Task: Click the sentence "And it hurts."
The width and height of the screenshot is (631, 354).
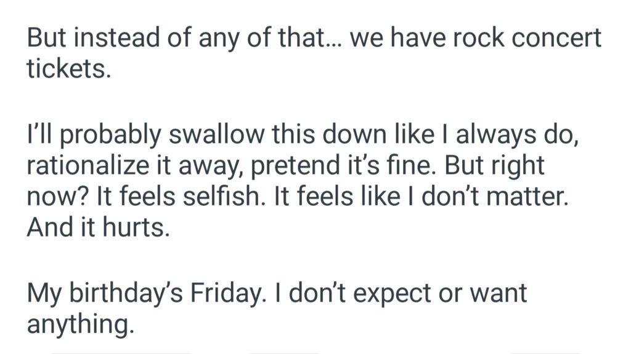Action: 97,228
